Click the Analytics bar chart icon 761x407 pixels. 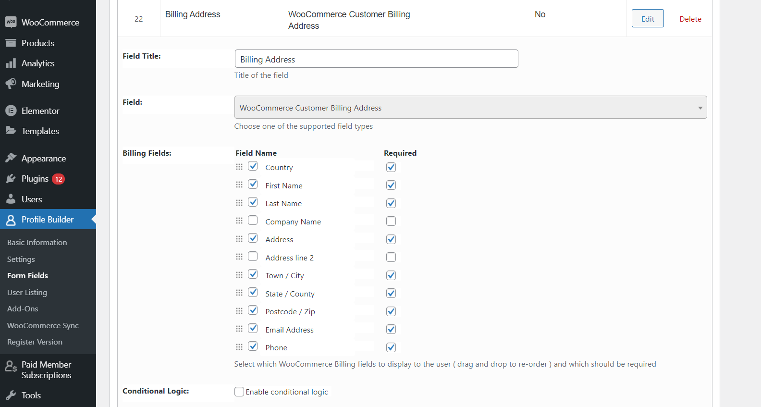11,63
